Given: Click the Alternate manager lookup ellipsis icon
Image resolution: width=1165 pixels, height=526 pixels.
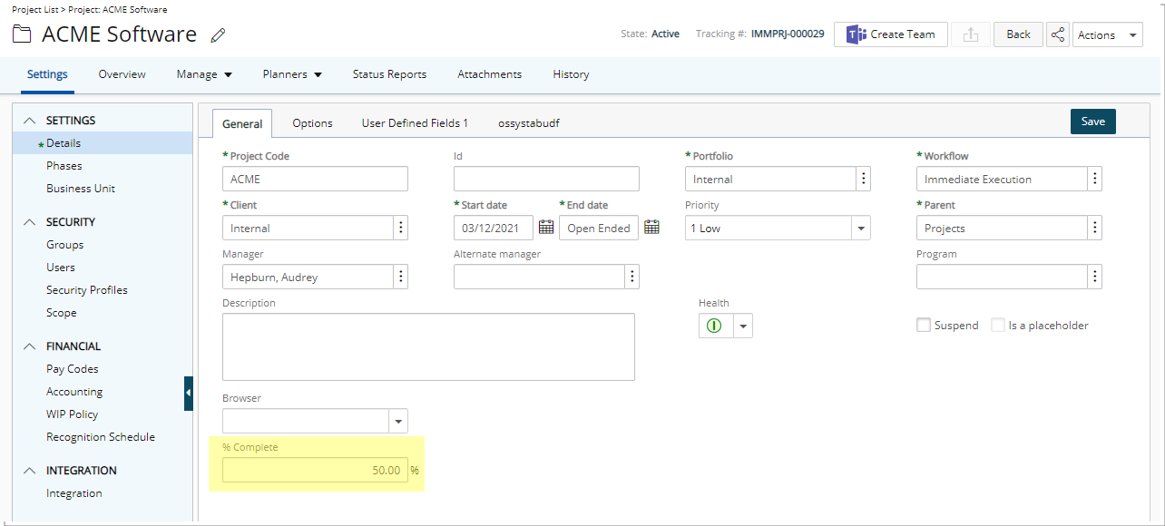Looking at the screenshot, I should (x=632, y=277).
